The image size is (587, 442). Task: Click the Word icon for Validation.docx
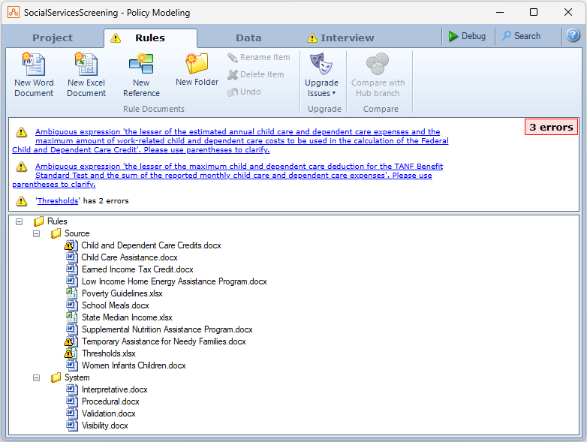pyautogui.click(x=72, y=413)
